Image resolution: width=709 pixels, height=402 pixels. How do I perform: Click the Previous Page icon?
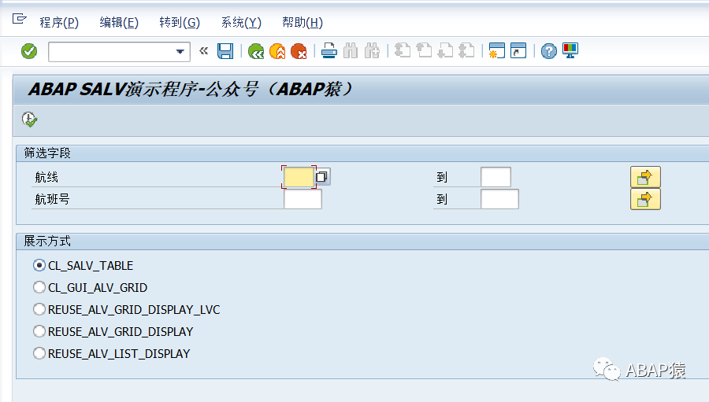pyautogui.click(x=424, y=50)
